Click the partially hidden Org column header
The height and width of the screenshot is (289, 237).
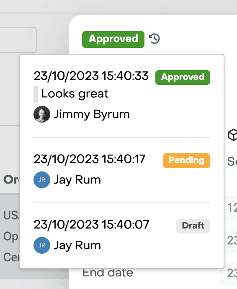click(11, 180)
